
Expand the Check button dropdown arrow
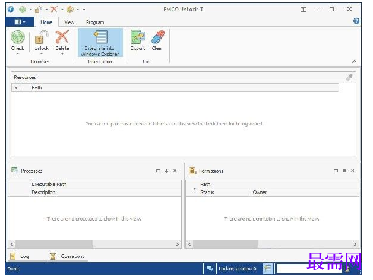click(18, 54)
